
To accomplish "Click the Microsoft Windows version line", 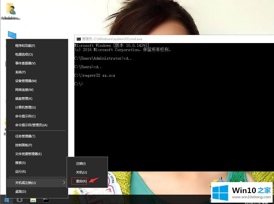I will [x=112, y=45].
